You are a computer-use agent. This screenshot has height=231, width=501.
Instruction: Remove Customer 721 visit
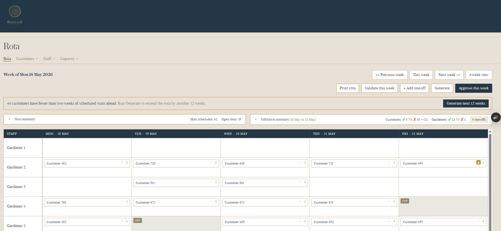[389, 163]
